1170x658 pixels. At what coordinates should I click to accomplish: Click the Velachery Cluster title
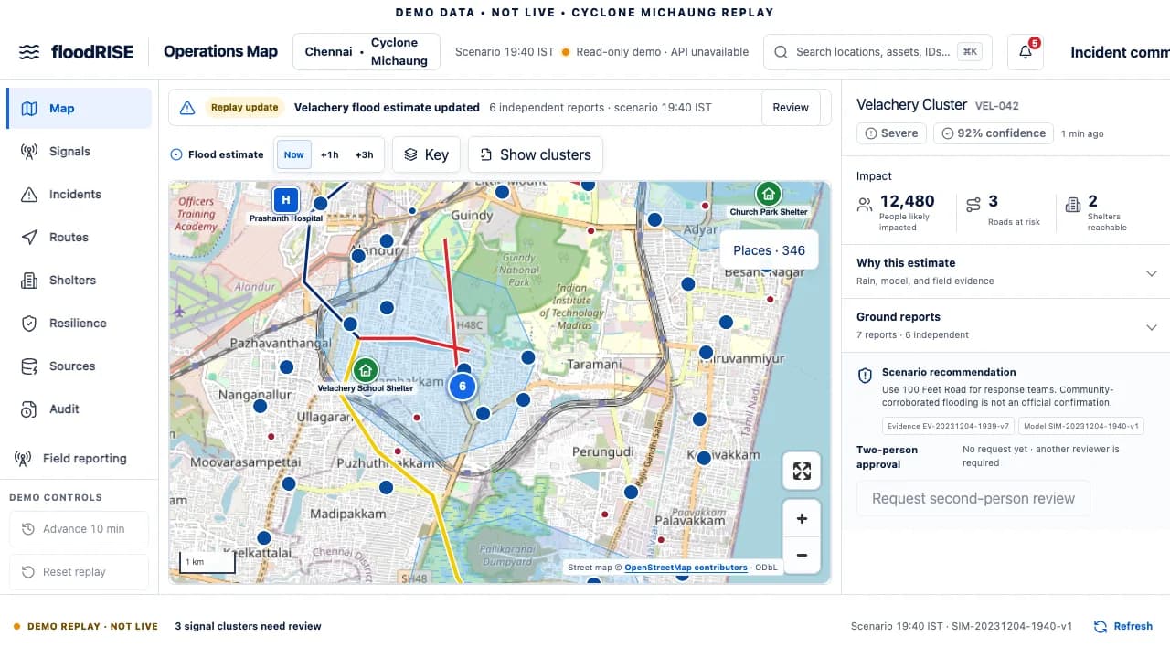911,104
